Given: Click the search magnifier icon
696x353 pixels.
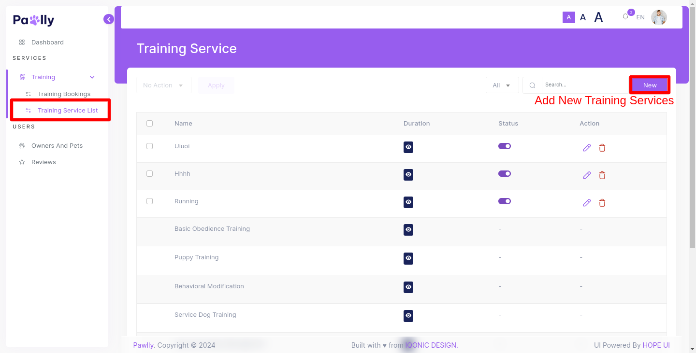Looking at the screenshot, I should (532, 85).
